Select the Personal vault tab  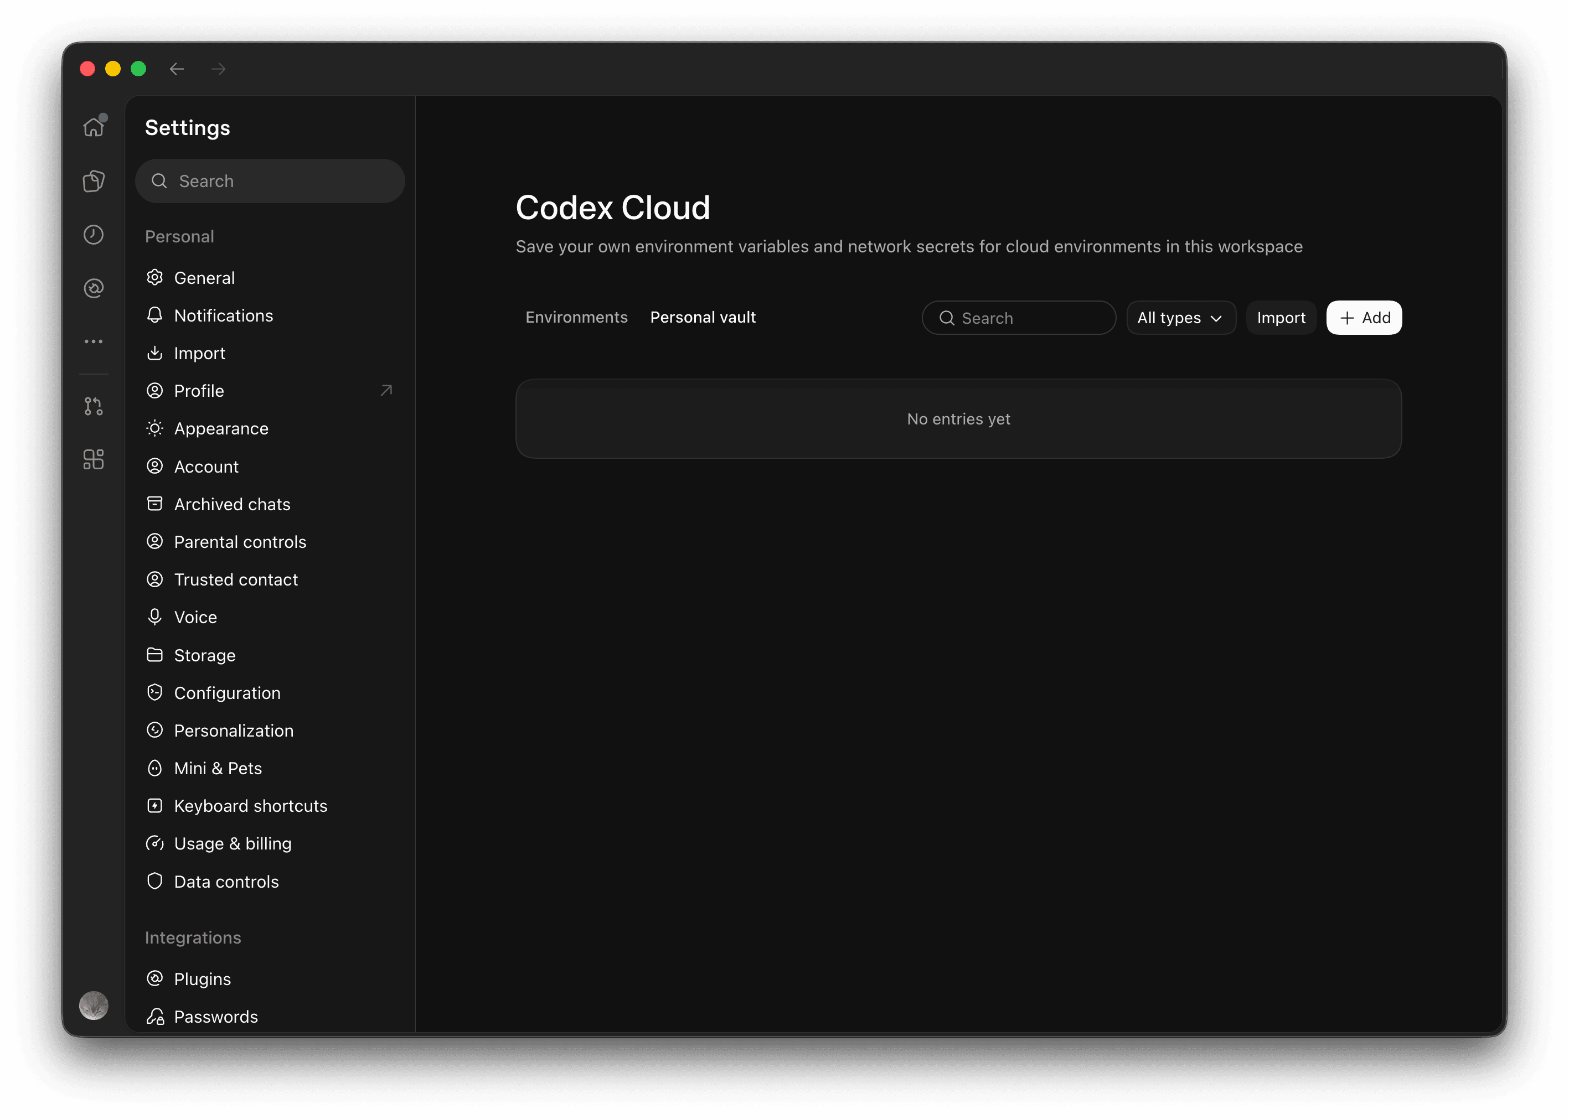tap(703, 317)
